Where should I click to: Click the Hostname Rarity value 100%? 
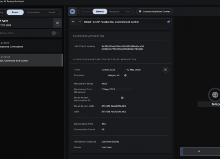click(x=104, y=84)
